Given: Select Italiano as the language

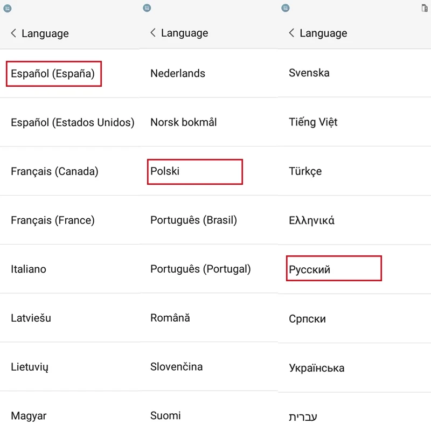Looking at the screenshot, I should [29, 269].
